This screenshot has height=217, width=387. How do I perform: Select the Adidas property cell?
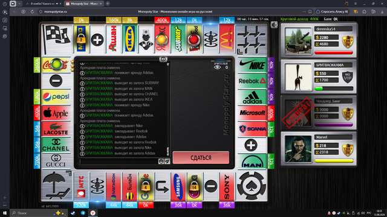click(252, 97)
